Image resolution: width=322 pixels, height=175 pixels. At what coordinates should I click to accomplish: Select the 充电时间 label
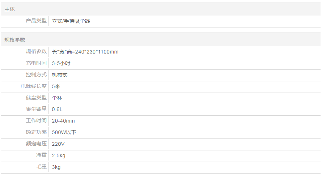pyautogui.click(x=36, y=63)
